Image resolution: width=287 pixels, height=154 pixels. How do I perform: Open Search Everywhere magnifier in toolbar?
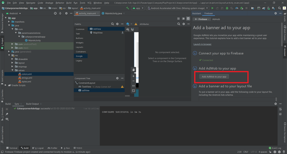[279, 8]
